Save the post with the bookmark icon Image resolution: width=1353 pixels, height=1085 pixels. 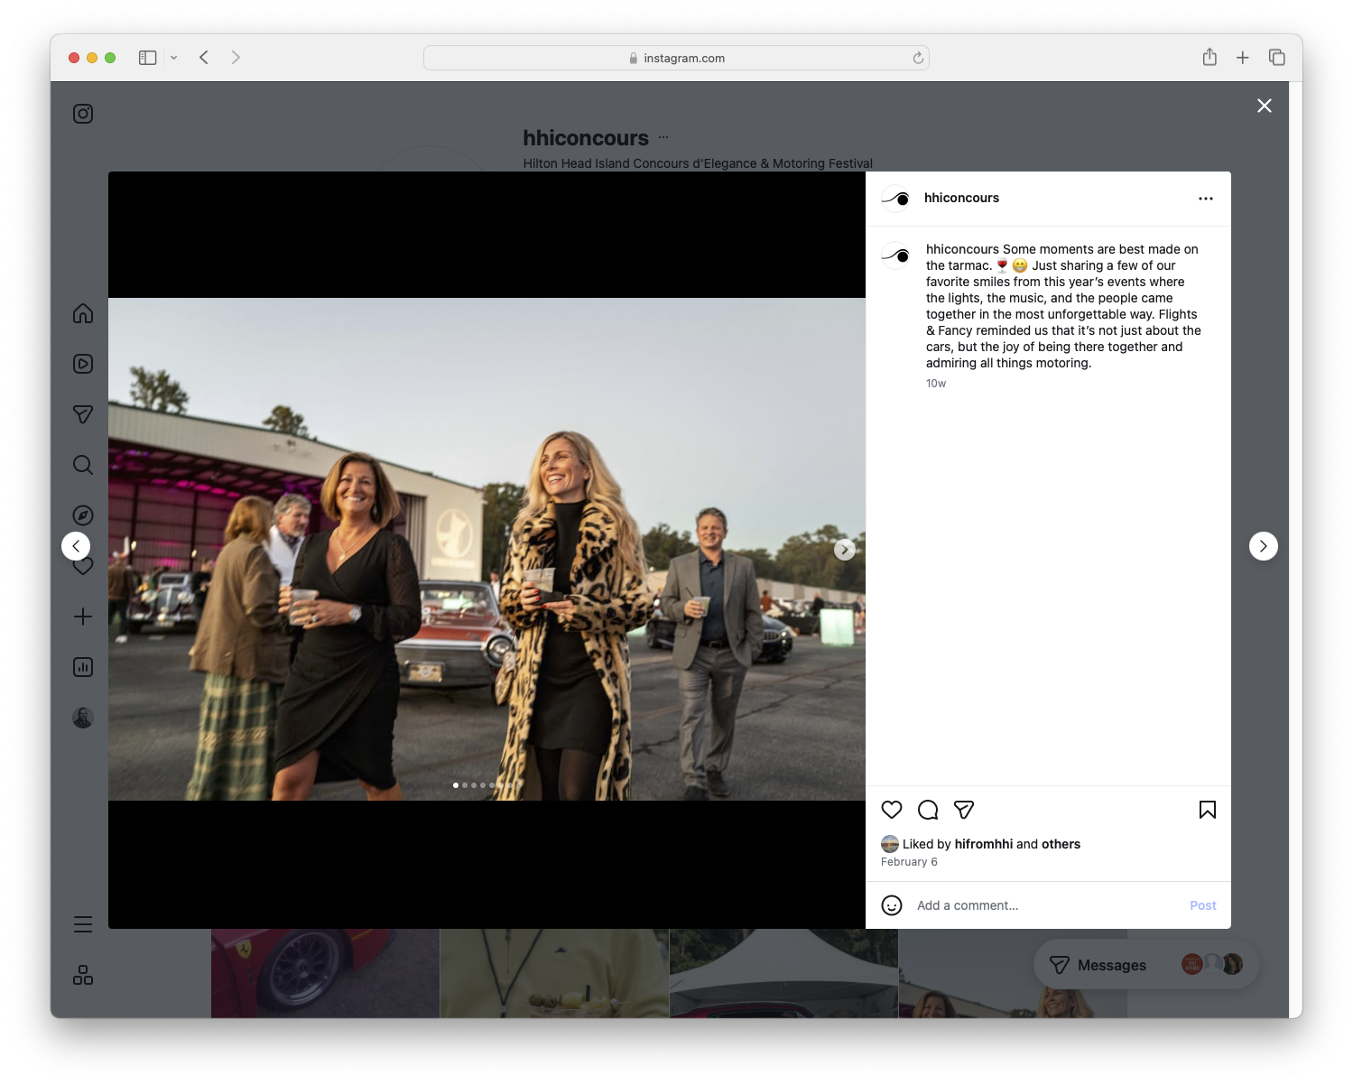[1208, 810]
